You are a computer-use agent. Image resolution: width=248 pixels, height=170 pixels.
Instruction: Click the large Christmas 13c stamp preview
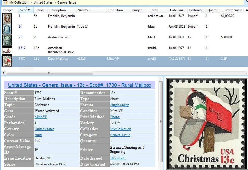tap(207, 123)
